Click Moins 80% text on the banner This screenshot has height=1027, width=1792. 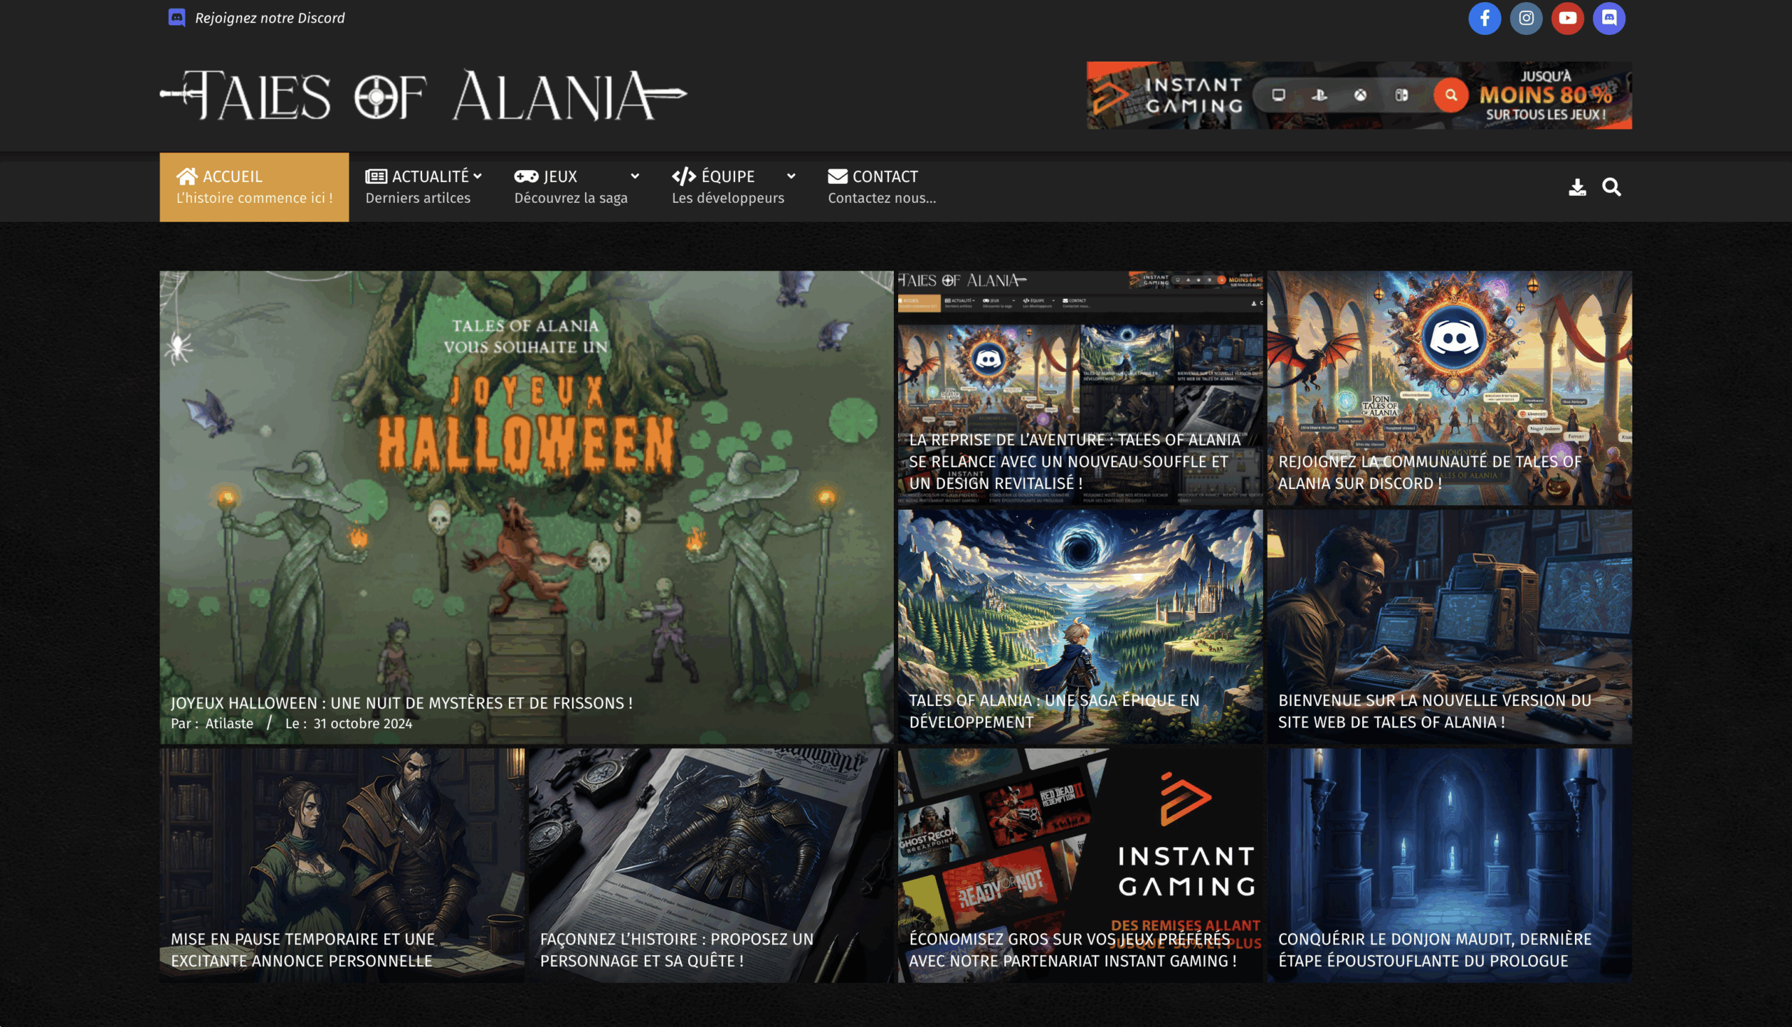1546,94
